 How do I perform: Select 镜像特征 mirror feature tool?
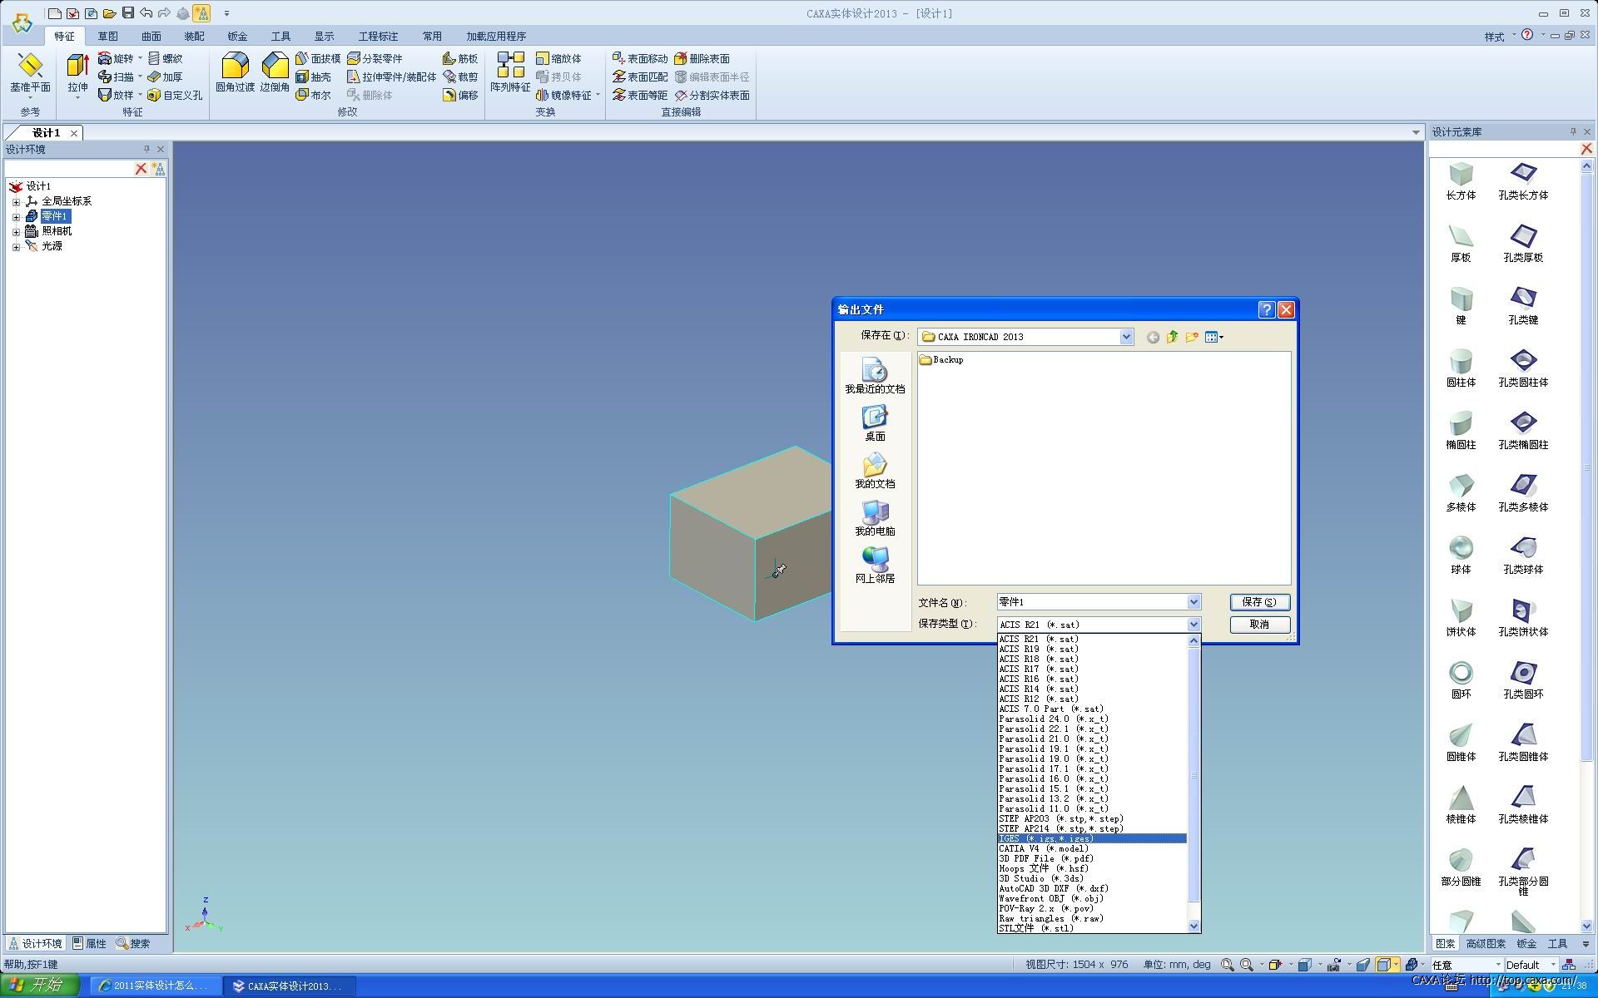click(x=563, y=95)
